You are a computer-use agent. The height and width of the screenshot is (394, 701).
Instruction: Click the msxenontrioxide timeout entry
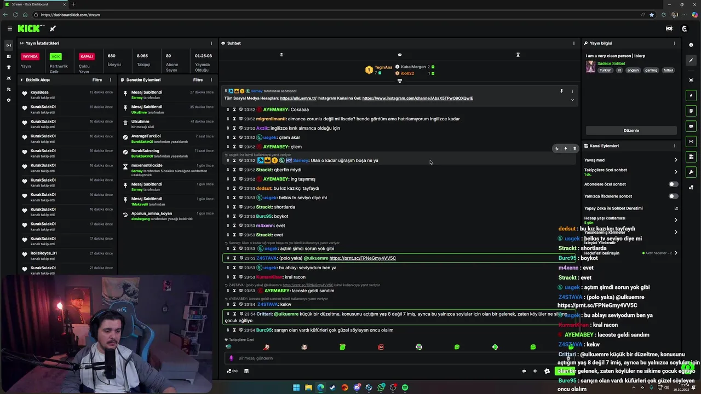[x=168, y=170]
